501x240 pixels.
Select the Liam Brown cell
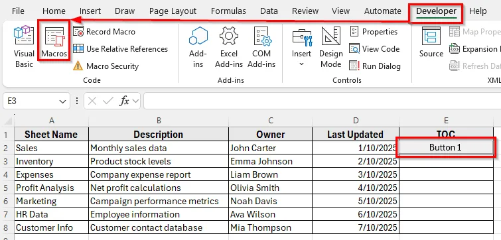click(x=271, y=174)
